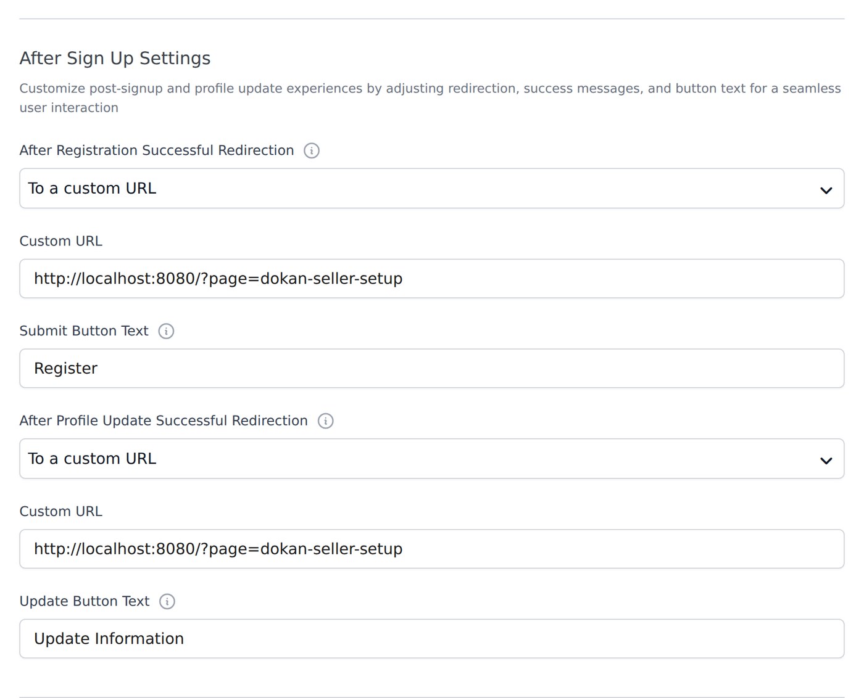The width and height of the screenshot is (864, 698).
Task: Open the After Profile Update Successful Redirection dropdown
Action: (x=432, y=459)
